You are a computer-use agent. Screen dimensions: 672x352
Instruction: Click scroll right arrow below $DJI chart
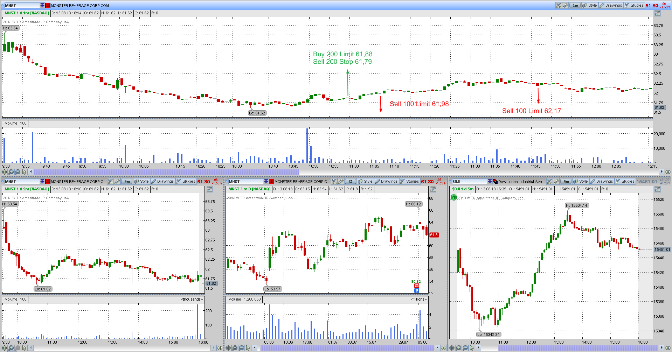click(661, 348)
